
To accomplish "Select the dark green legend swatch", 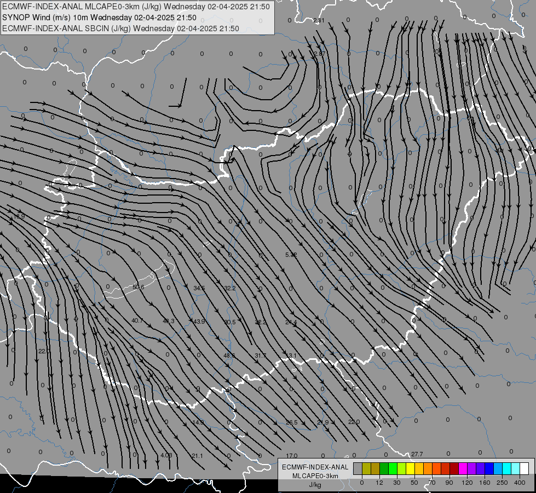I will 384,469.
